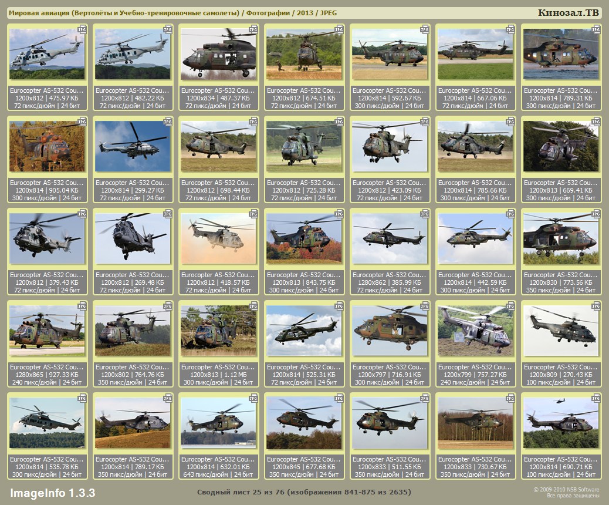
Task: Click JPG badge on the 843.75 КБ thumbnail
Action: coord(339,213)
